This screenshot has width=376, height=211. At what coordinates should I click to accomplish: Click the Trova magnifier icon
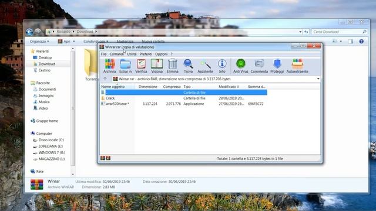coord(188,66)
